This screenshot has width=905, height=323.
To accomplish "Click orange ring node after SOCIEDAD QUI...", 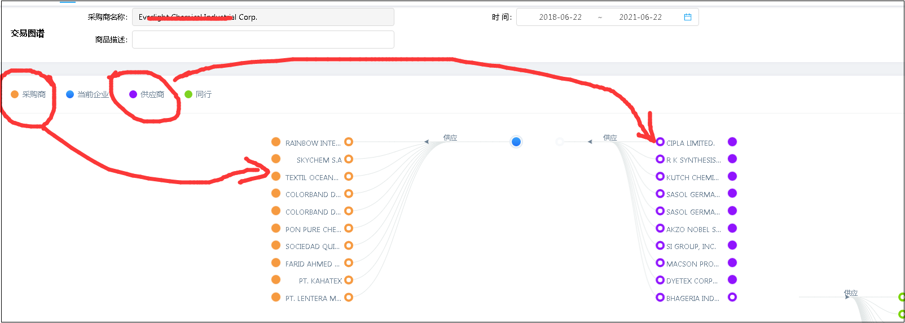I will click(x=349, y=246).
